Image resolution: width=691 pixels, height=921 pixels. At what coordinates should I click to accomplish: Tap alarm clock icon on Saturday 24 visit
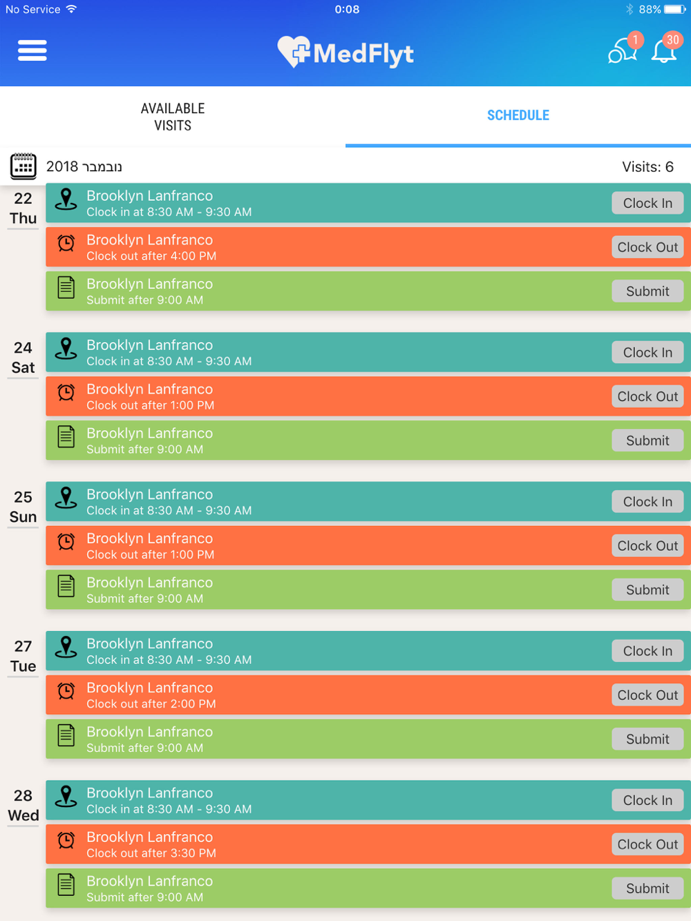[x=66, y=393]
